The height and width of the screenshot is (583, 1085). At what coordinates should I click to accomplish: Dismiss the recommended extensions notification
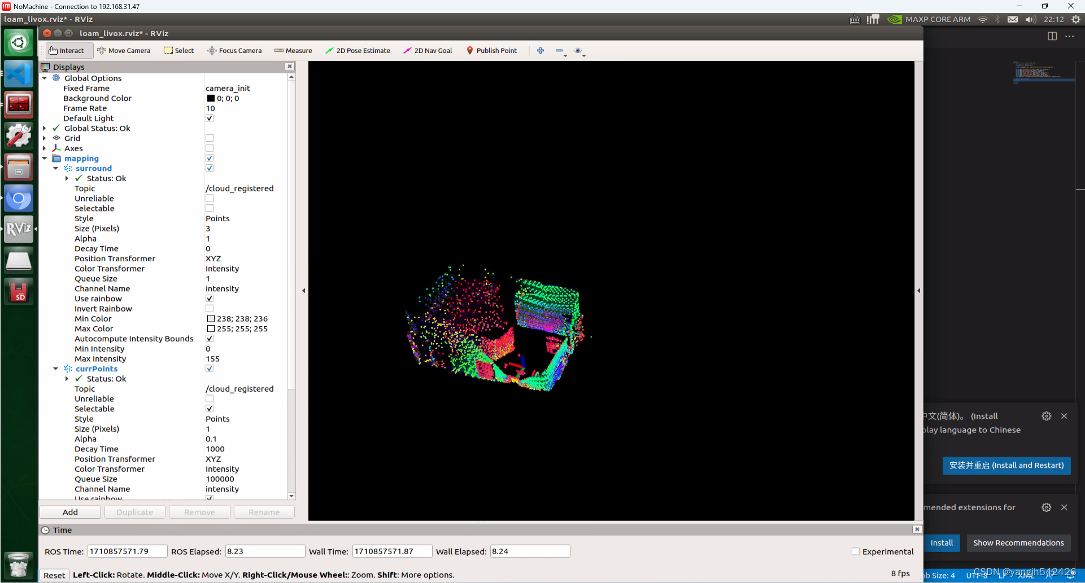(1064, 507)
